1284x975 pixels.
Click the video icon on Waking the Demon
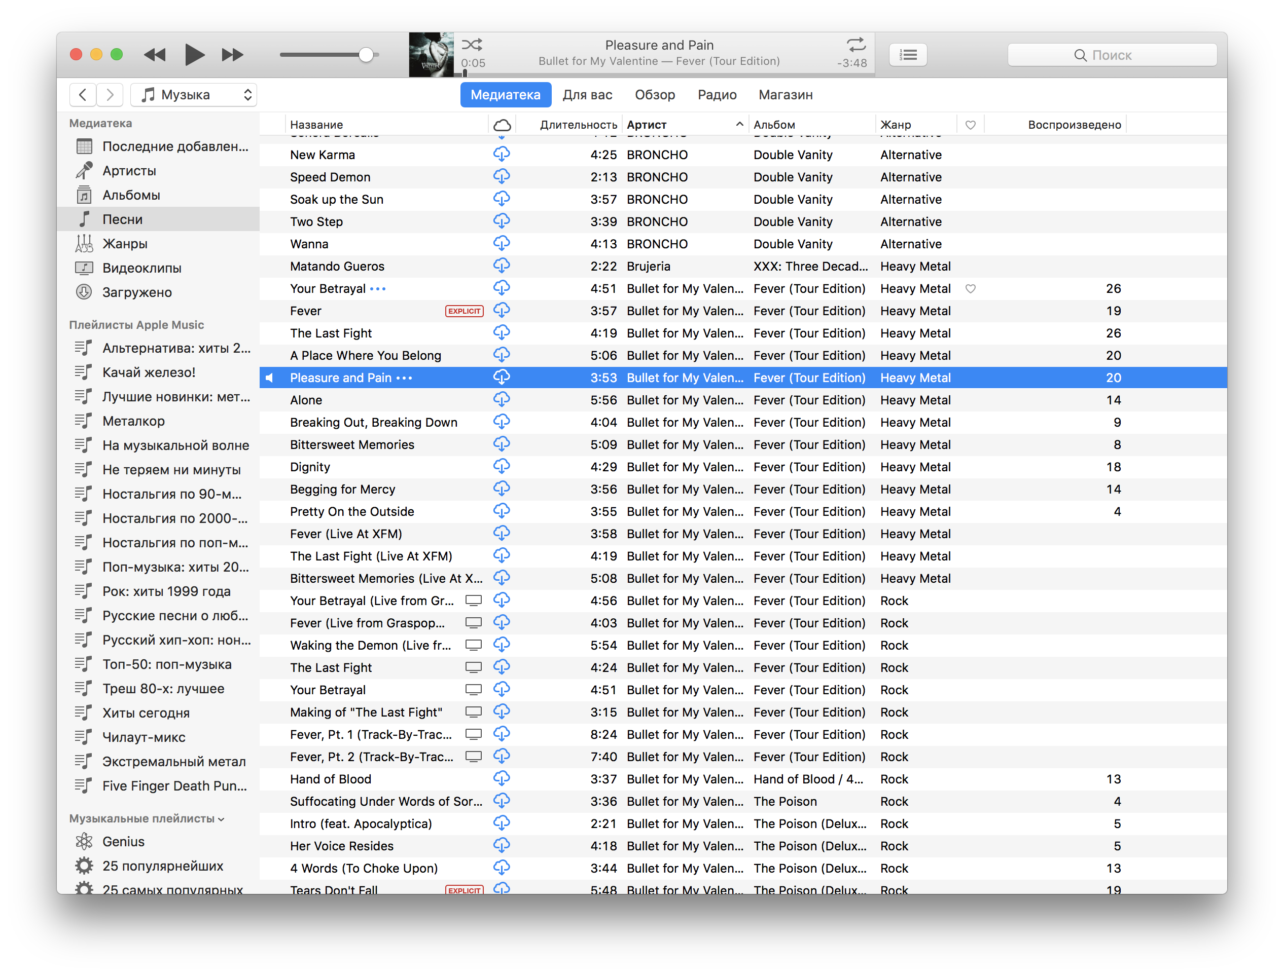pyautogui.click(x=473, y=646)
